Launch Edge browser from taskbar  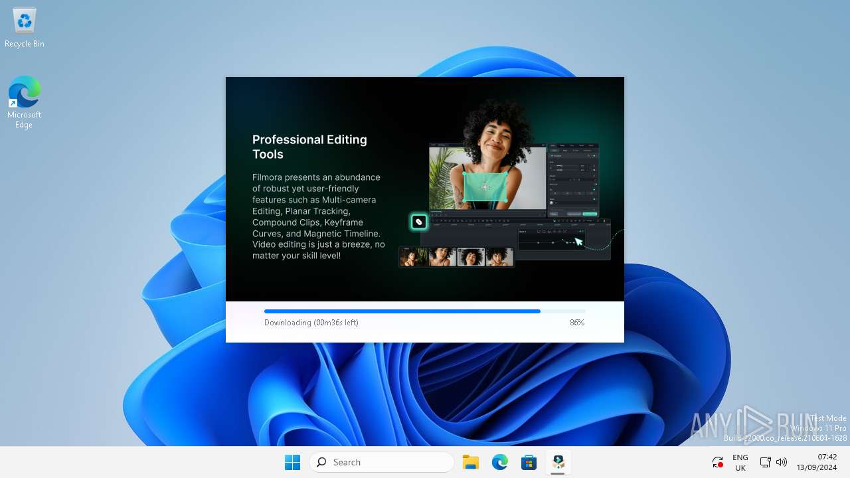[500, 462]
